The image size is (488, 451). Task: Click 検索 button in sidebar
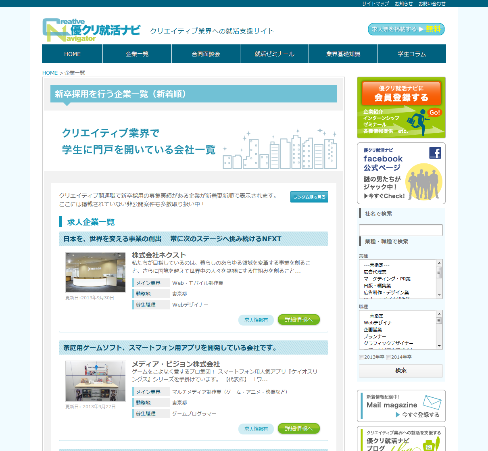point(401,371)
